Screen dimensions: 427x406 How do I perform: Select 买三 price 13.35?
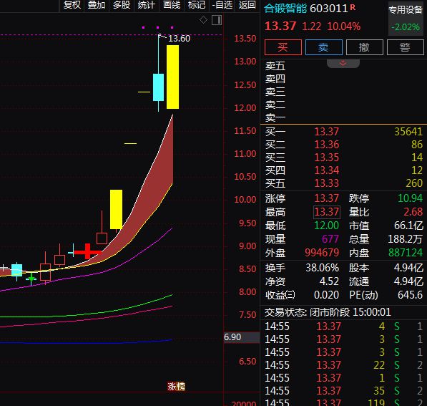click(326, 158)
